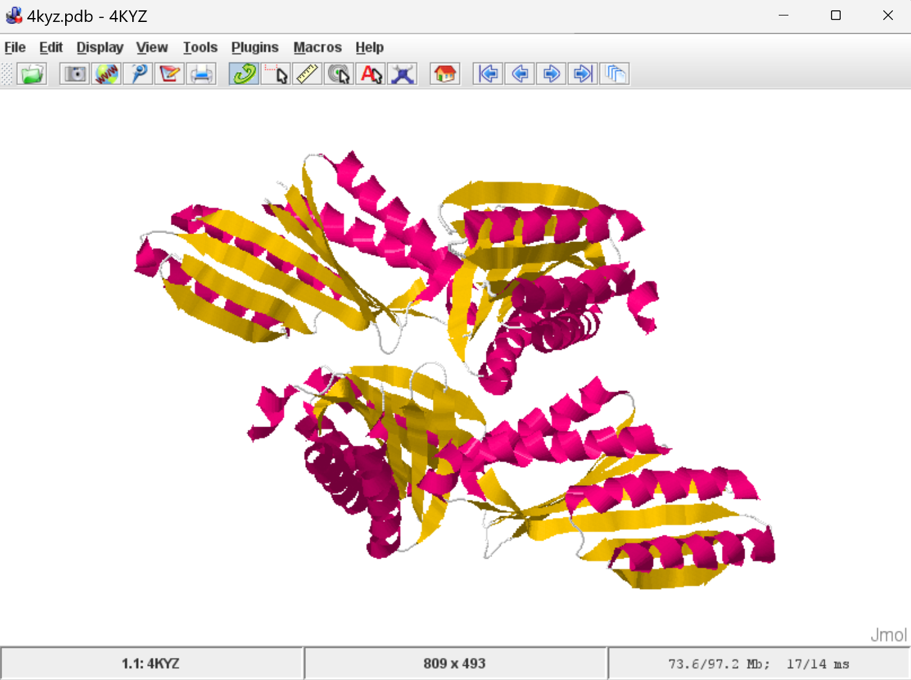Click the magnifier search icon
The height and width of the screenshot is (680, 911).
click(138, 74)
